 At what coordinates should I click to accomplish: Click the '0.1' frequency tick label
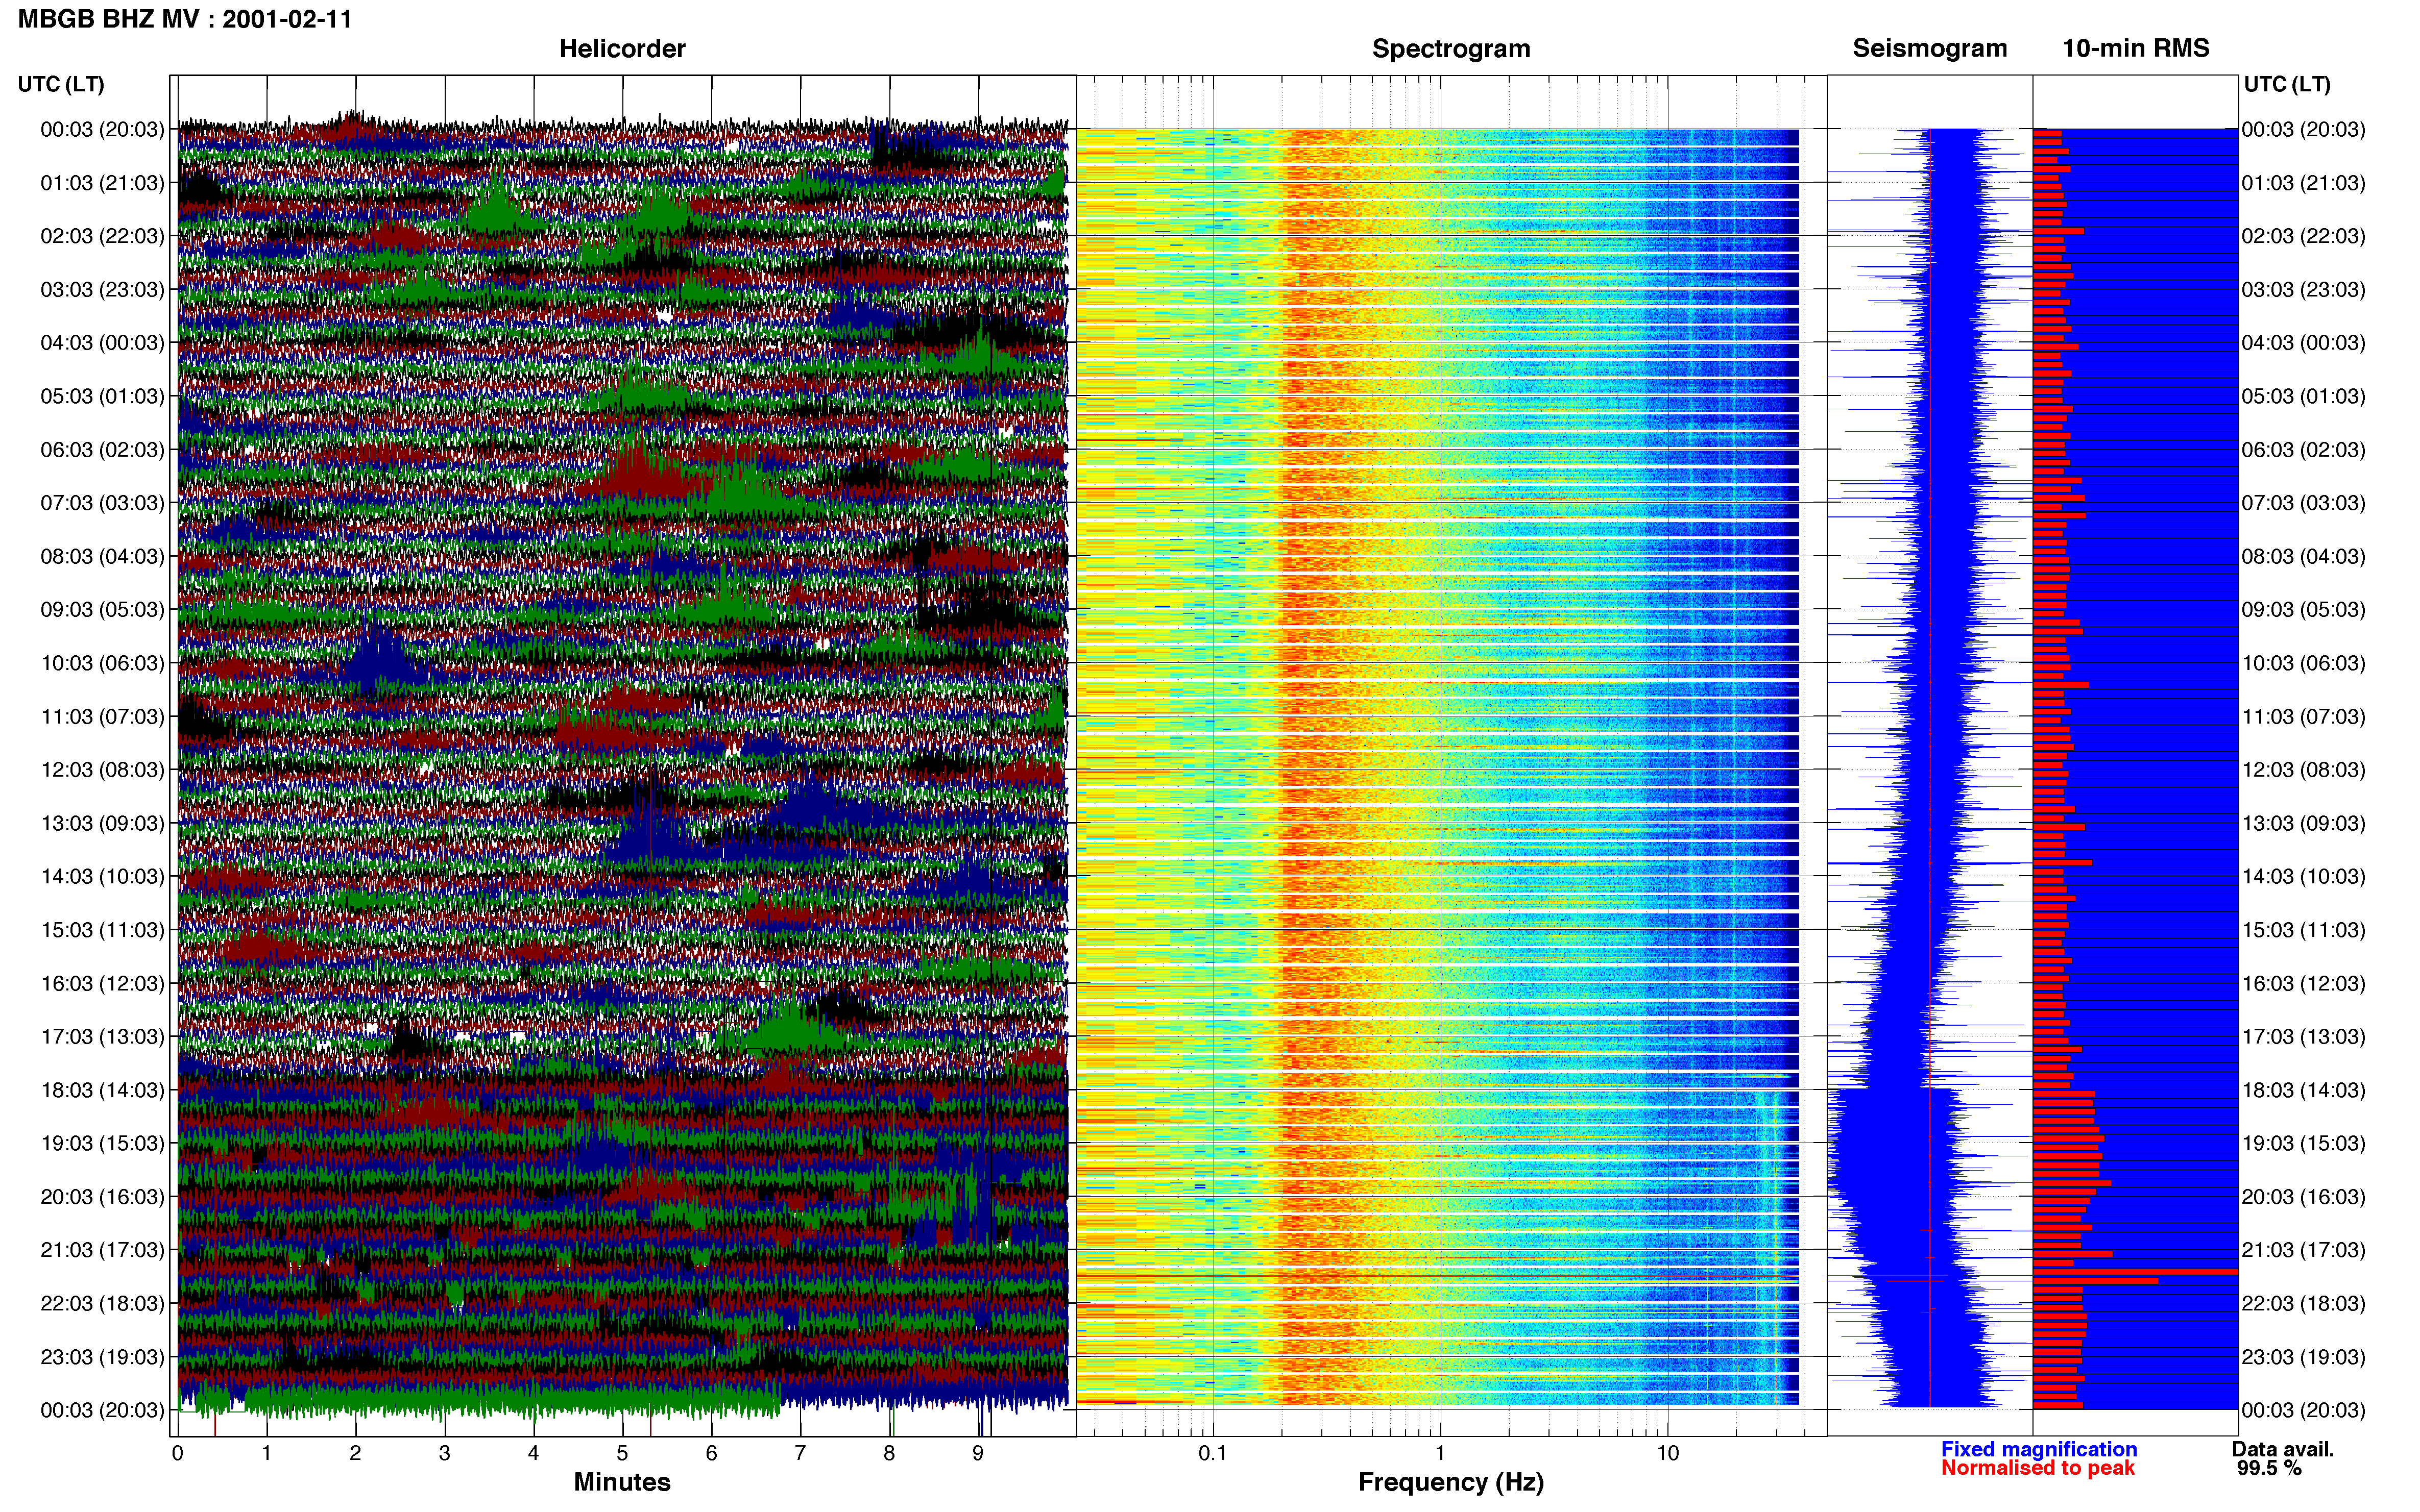click(1213, 1454)
